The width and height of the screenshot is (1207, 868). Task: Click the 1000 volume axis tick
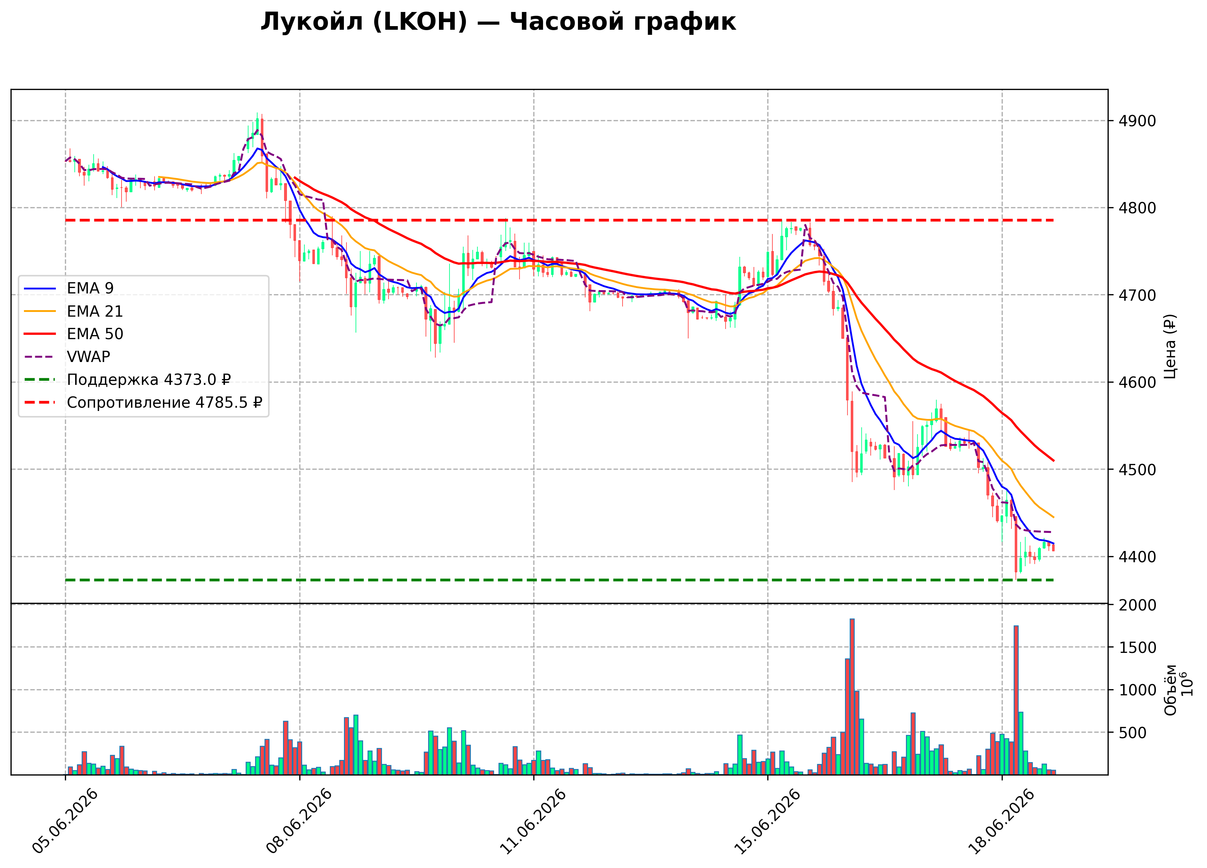1137,690
